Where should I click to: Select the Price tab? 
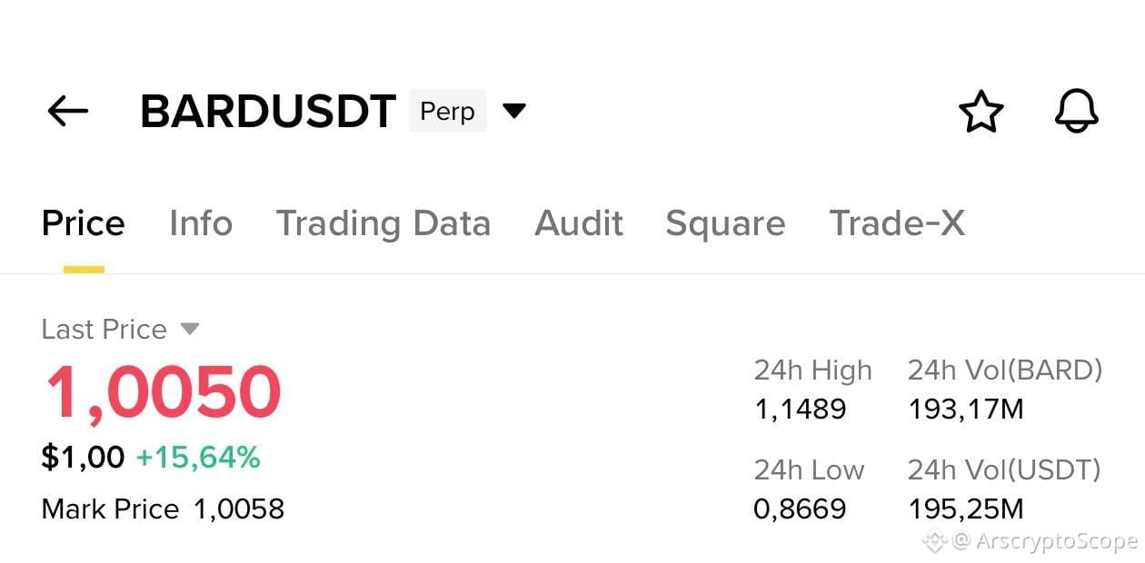(84, 223)
